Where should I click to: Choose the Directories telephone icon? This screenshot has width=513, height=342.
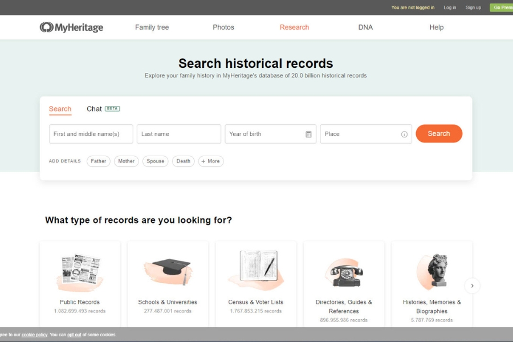point(344,272)
